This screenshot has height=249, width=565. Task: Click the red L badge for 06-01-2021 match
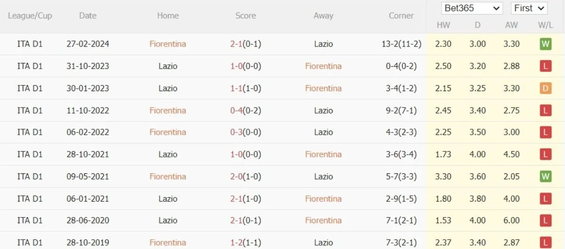click(545, 199)
